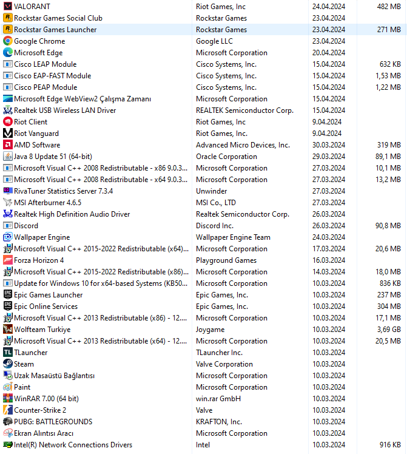Viewport: 407px width, 454px height.
Task: Click the PUBG: BATTLEGROUNDS icon
Action: coord(7,421)
